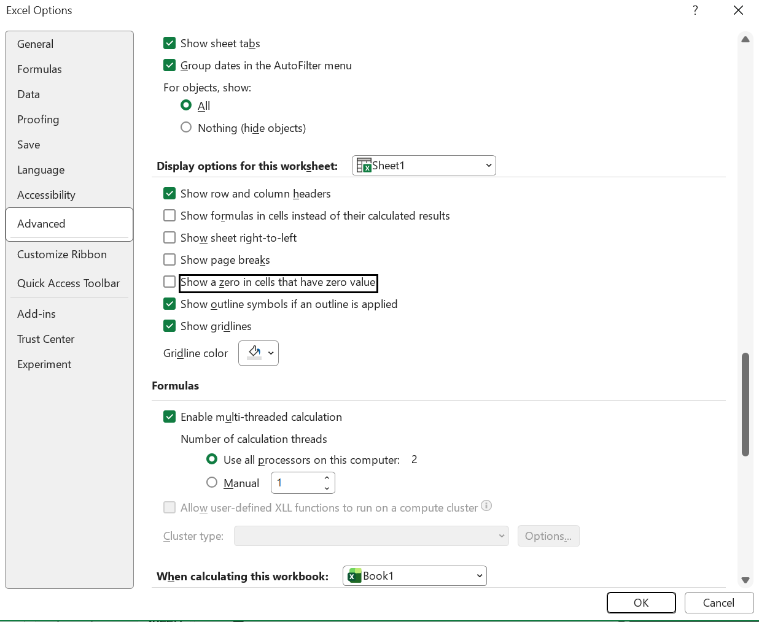Screen dimensions: 759x622
Task: Uncheck Show gridlines
Action: 169,326
